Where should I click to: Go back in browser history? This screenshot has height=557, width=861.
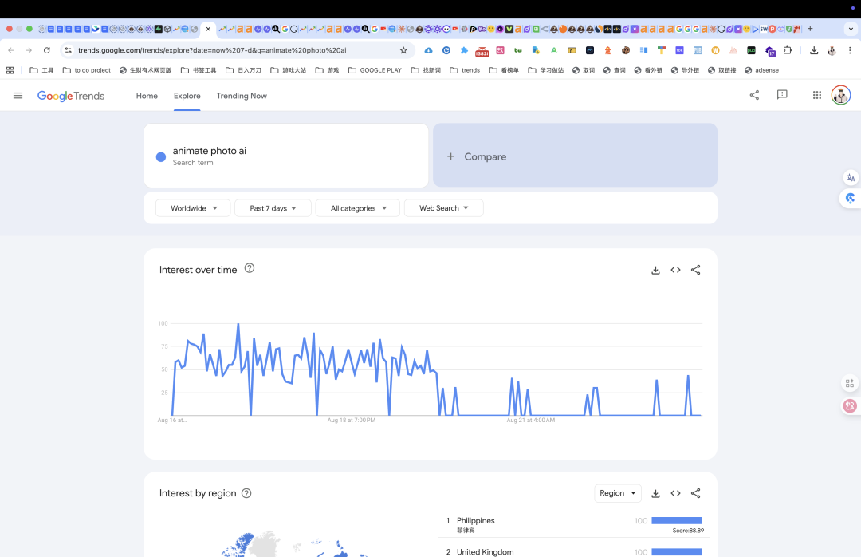(11, 50)
